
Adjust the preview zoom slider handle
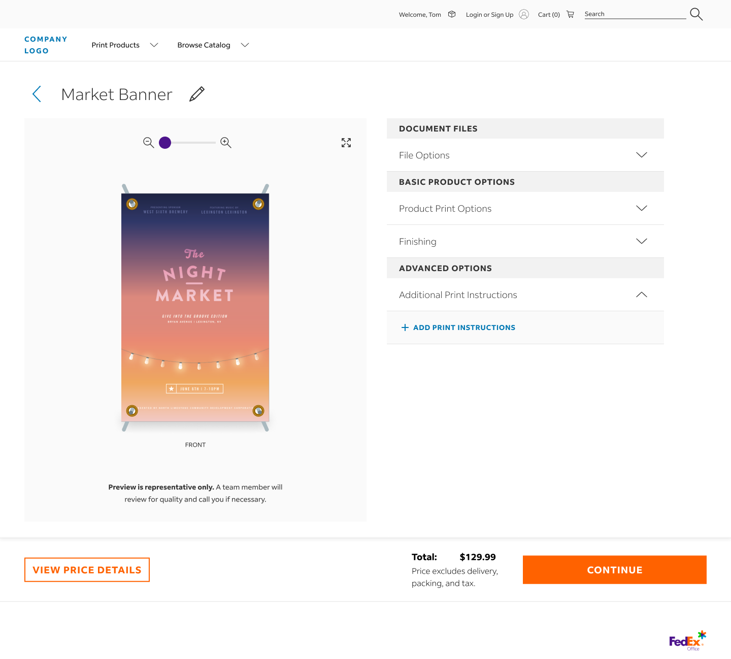[x=165, y=143]
